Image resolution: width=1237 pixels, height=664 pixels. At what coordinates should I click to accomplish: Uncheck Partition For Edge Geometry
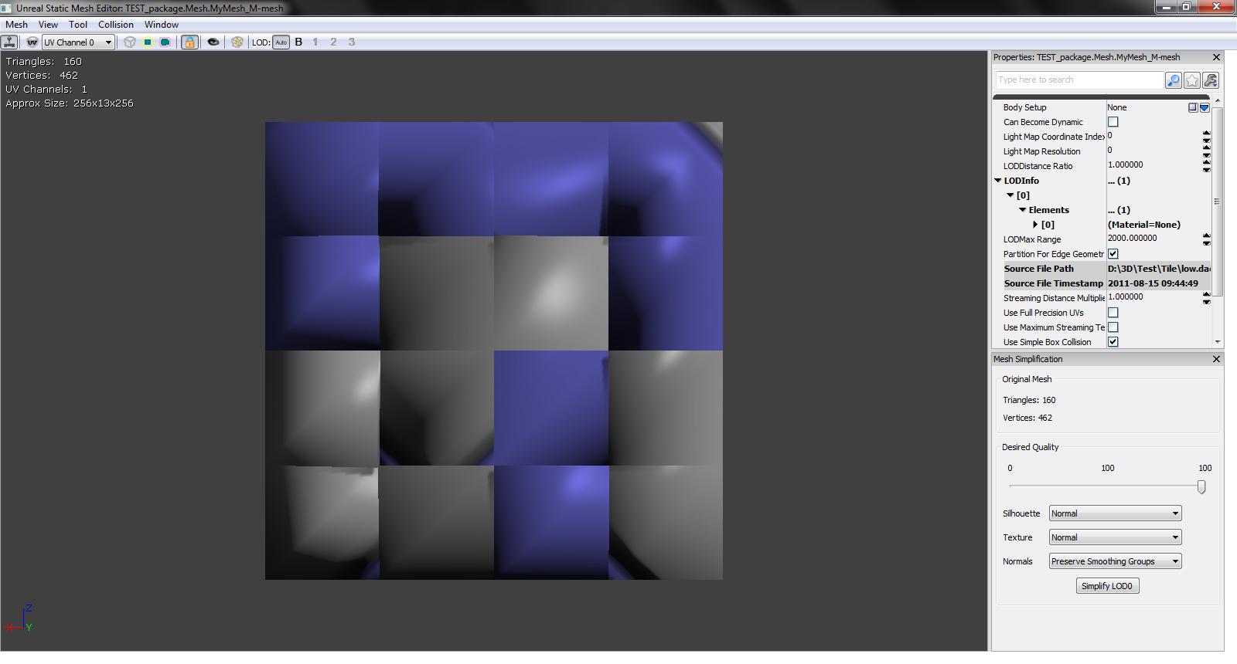point(1113,254)
